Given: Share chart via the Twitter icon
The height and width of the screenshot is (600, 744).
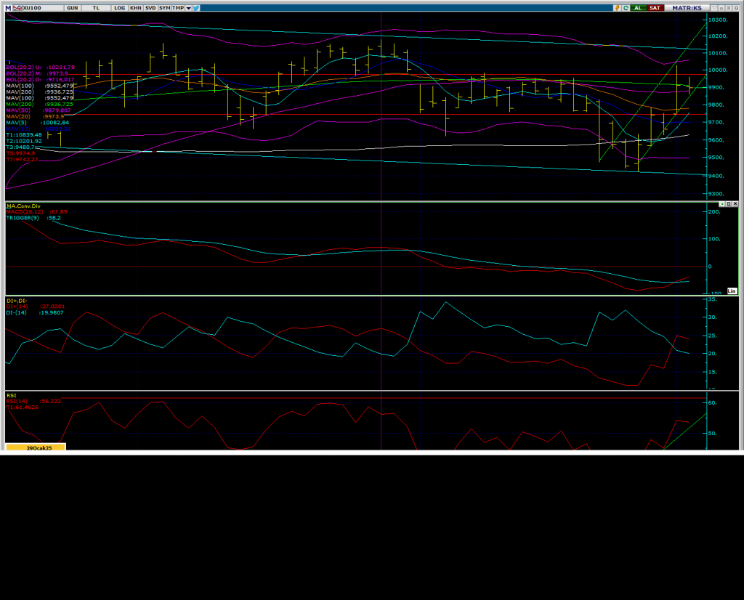Looking at the screenshot, I should [x=196, y=8].
